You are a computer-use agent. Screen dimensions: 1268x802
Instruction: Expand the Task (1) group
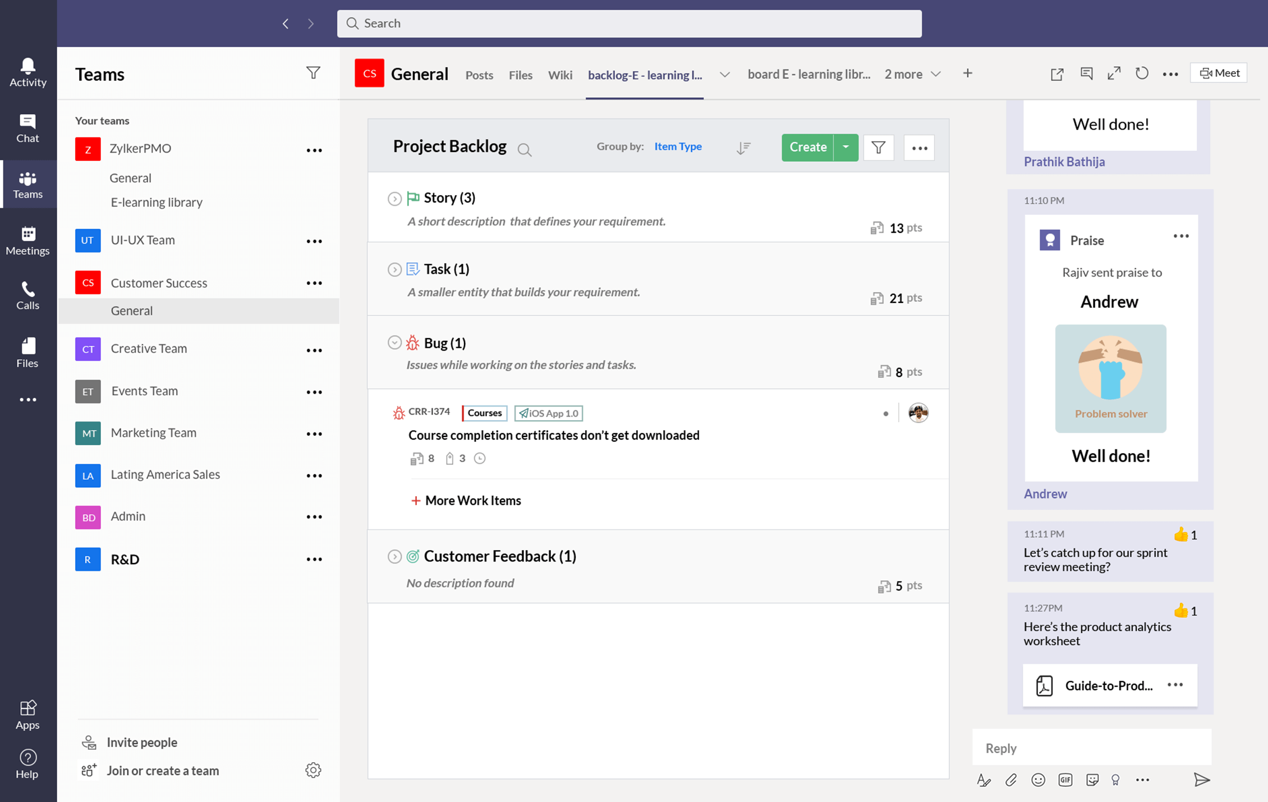coord(394,269)
